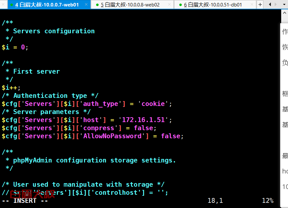
Task: Click the controlhost commented line
Action: (85, 192)
